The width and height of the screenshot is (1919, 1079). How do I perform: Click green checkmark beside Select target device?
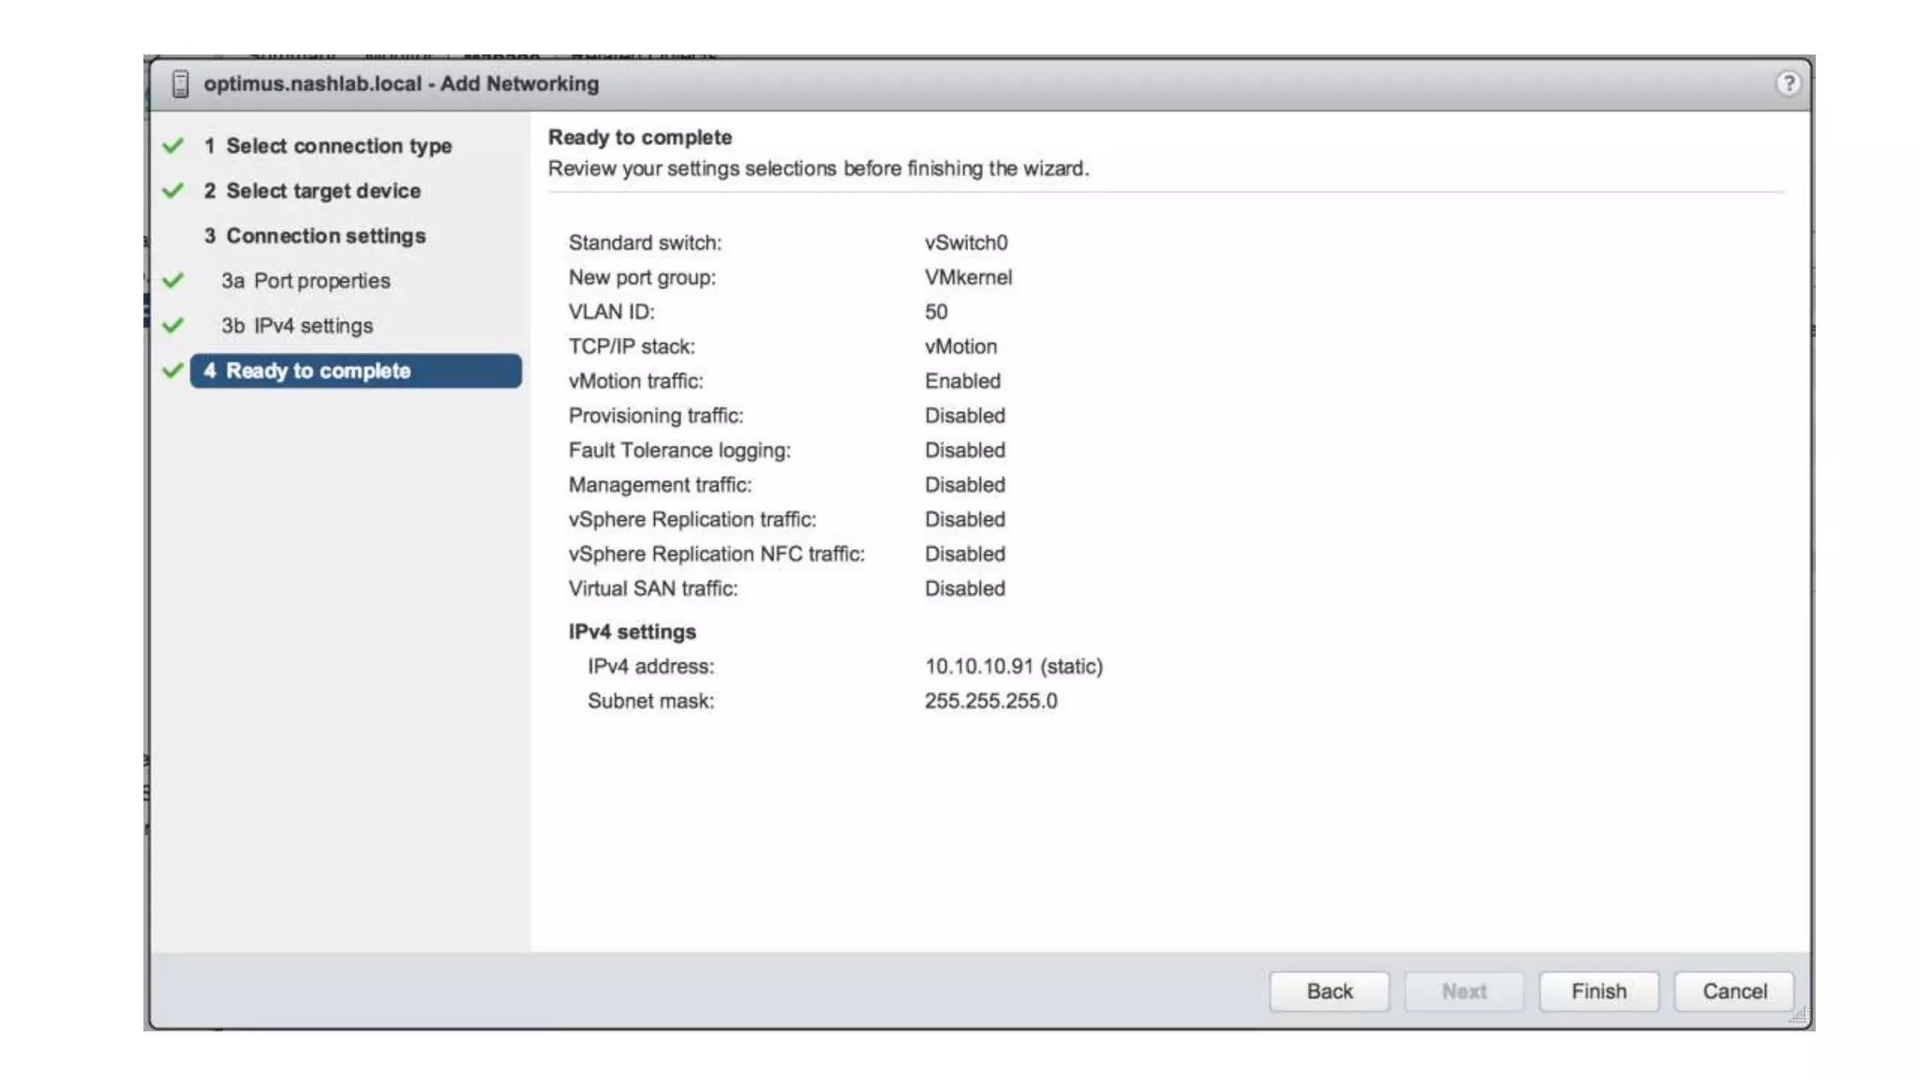tap(173, 190)
